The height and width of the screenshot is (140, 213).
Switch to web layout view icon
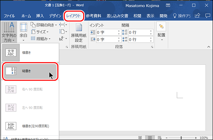tap(160, 138)
